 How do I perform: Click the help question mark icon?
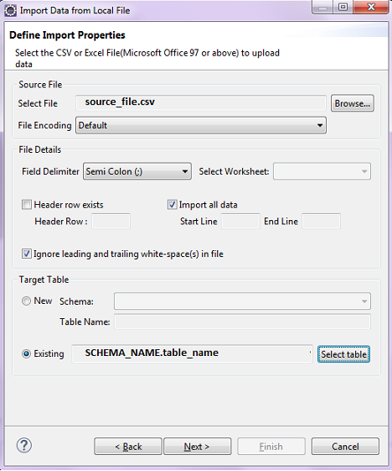24,445
